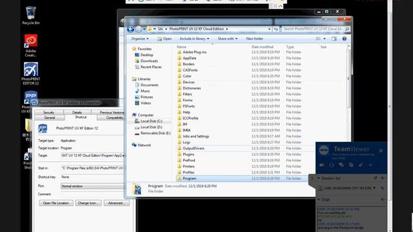Click the TeamViewer headset audio icon
413x232 pixels.
point(331,165)
